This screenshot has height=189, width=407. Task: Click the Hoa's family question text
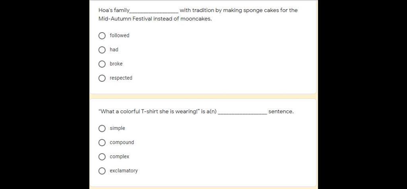coord(198,15)
